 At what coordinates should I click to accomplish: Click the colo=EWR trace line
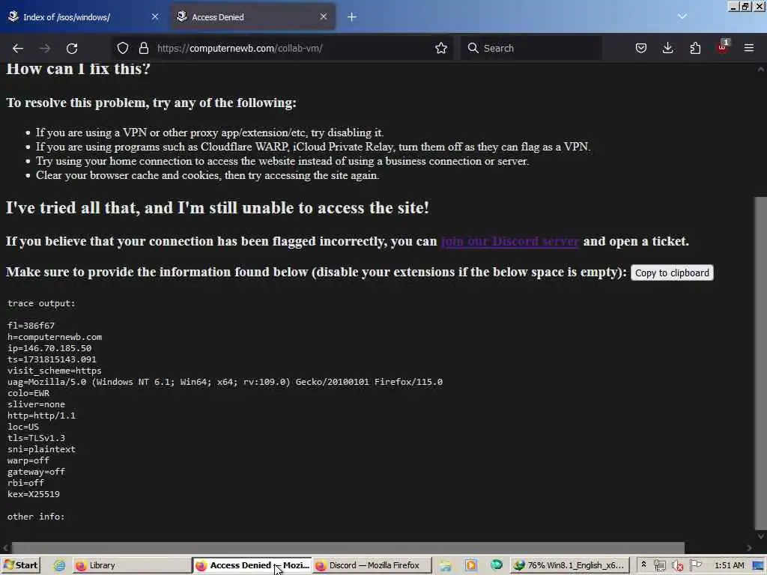pos(28,393)
